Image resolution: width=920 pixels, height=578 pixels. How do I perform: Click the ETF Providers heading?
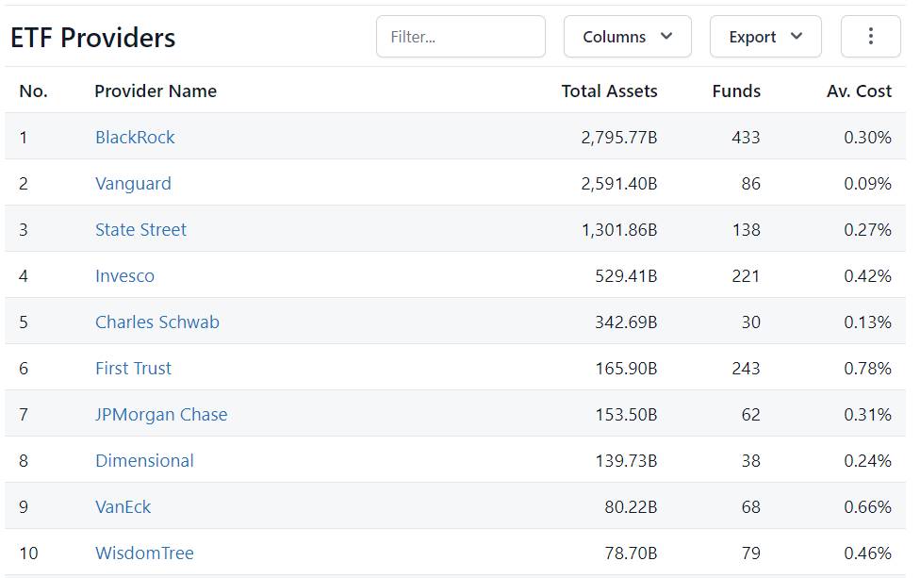92,38
